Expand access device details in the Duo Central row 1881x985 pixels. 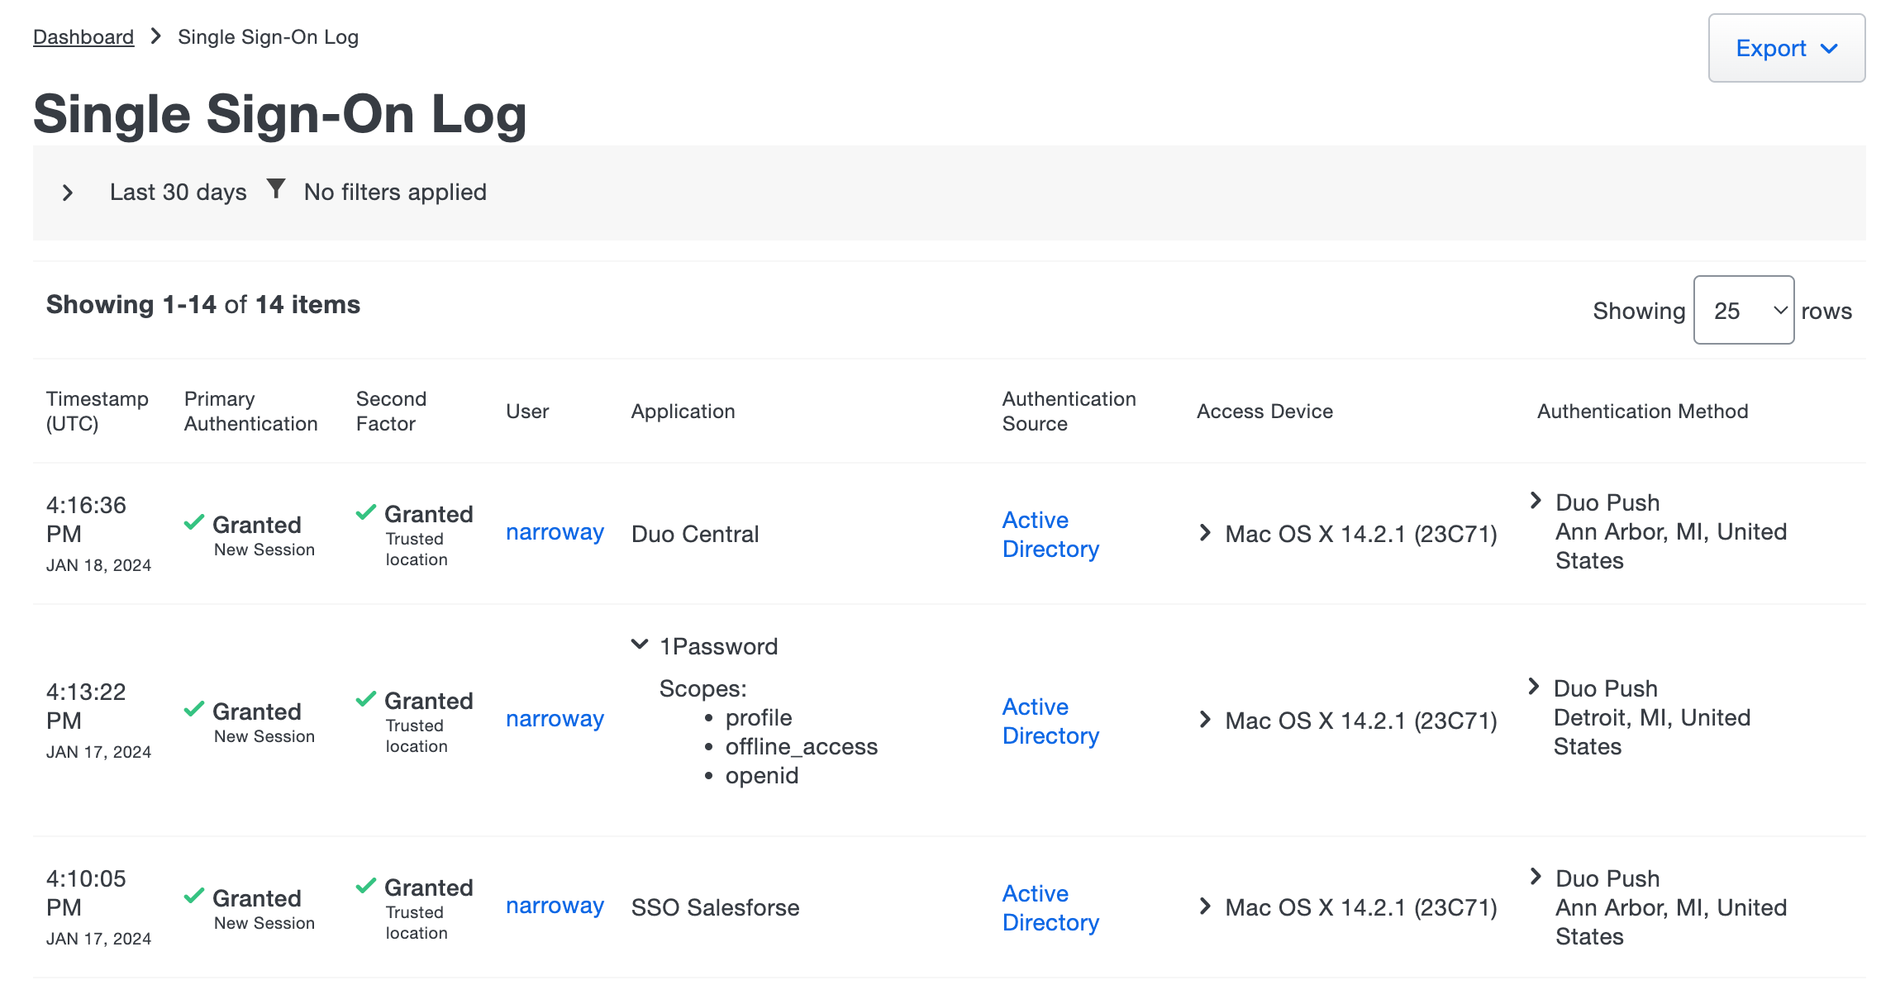1205,533
